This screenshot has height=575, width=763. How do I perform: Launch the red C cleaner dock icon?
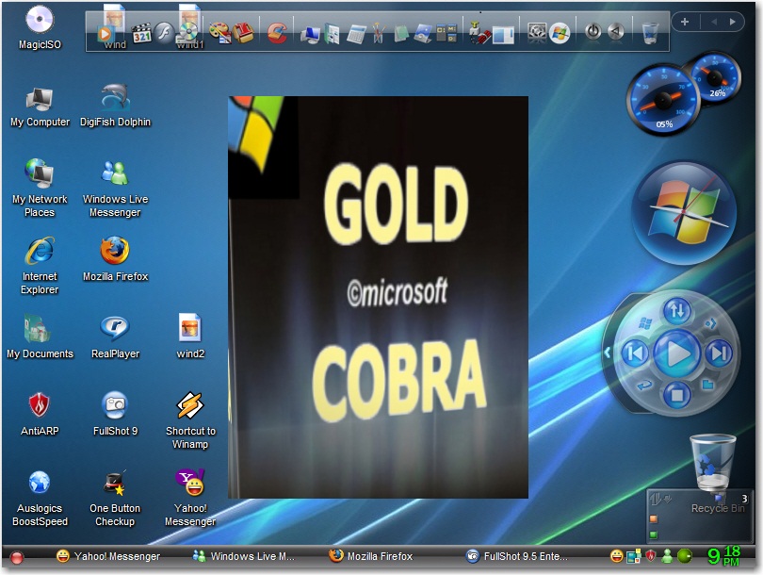pos(277,33)
